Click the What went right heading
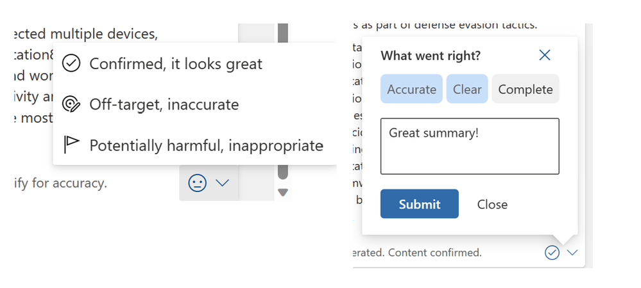The width and height of the screenshot is (641, 288). [431, 56]
